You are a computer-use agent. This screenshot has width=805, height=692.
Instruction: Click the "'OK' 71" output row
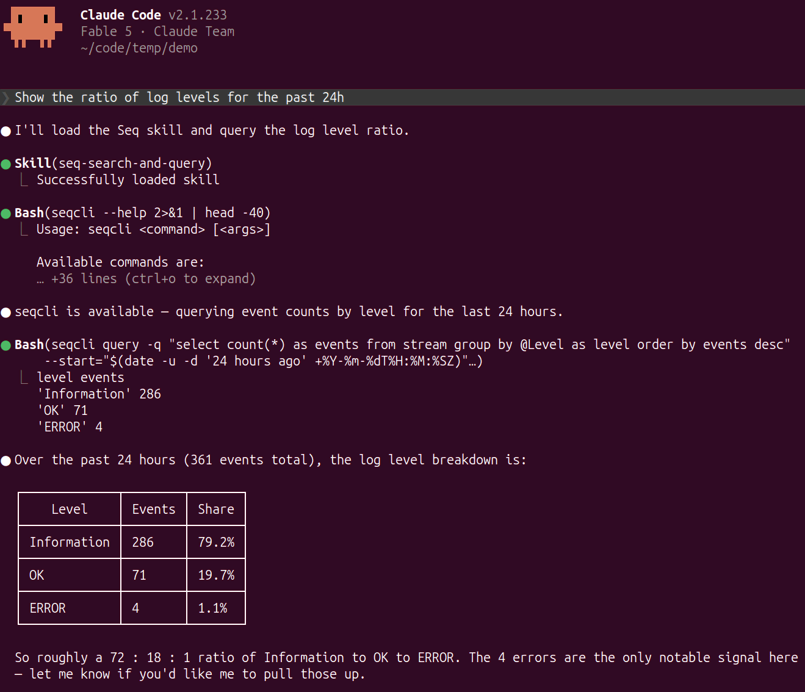click(62, 411)
